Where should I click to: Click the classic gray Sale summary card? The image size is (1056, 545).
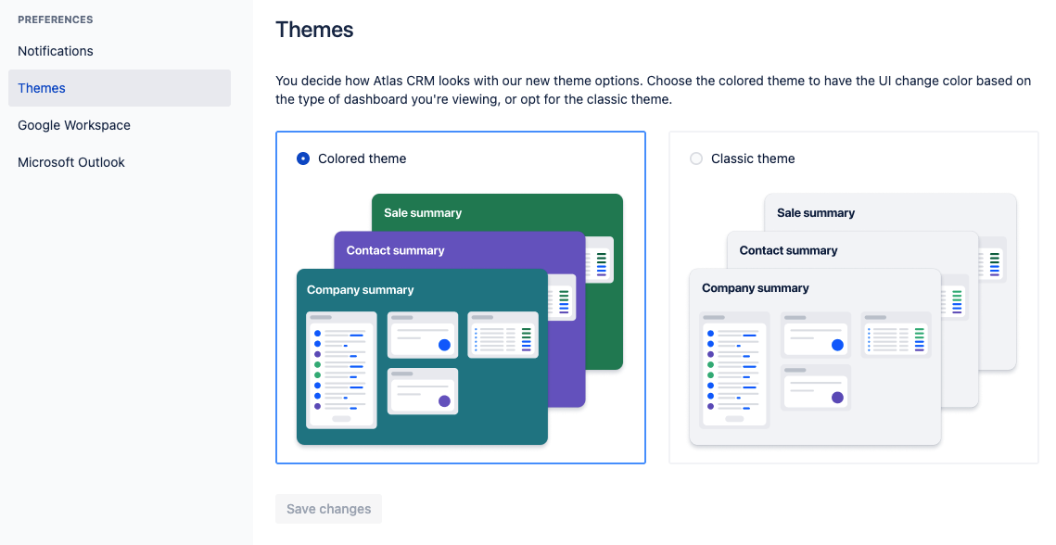(x=816, y=212)
